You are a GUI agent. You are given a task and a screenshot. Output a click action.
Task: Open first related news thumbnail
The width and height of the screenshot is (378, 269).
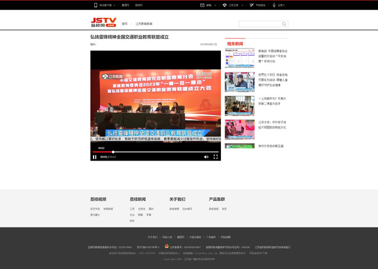coord(239,58)
